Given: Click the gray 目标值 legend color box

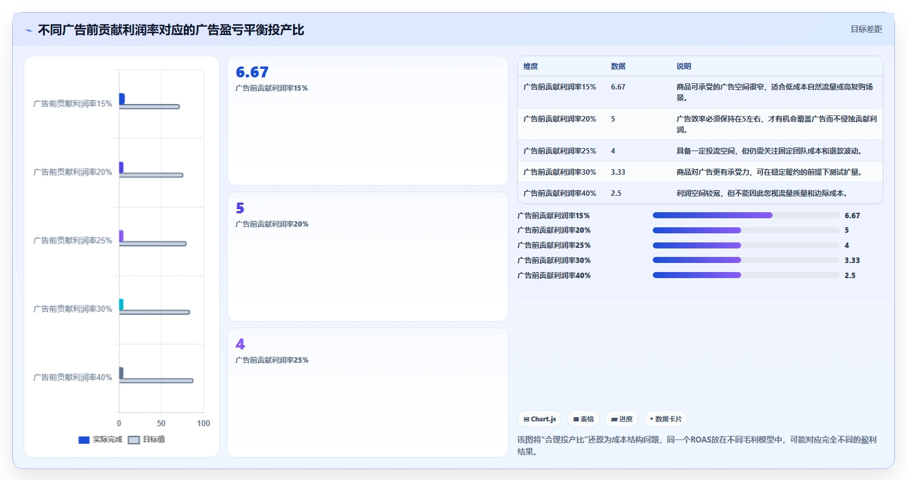Looking at the screenshot, I should point(134,439).
